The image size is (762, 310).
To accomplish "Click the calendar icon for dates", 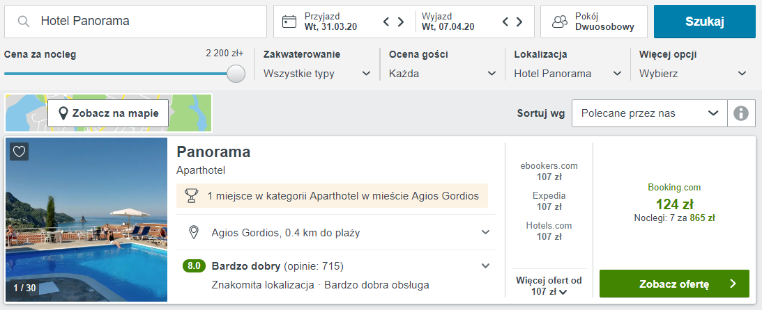I will [x=289, y=22].
